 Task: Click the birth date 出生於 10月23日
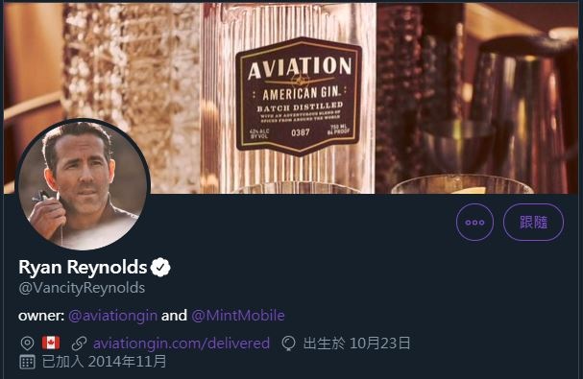coord(356,343)
